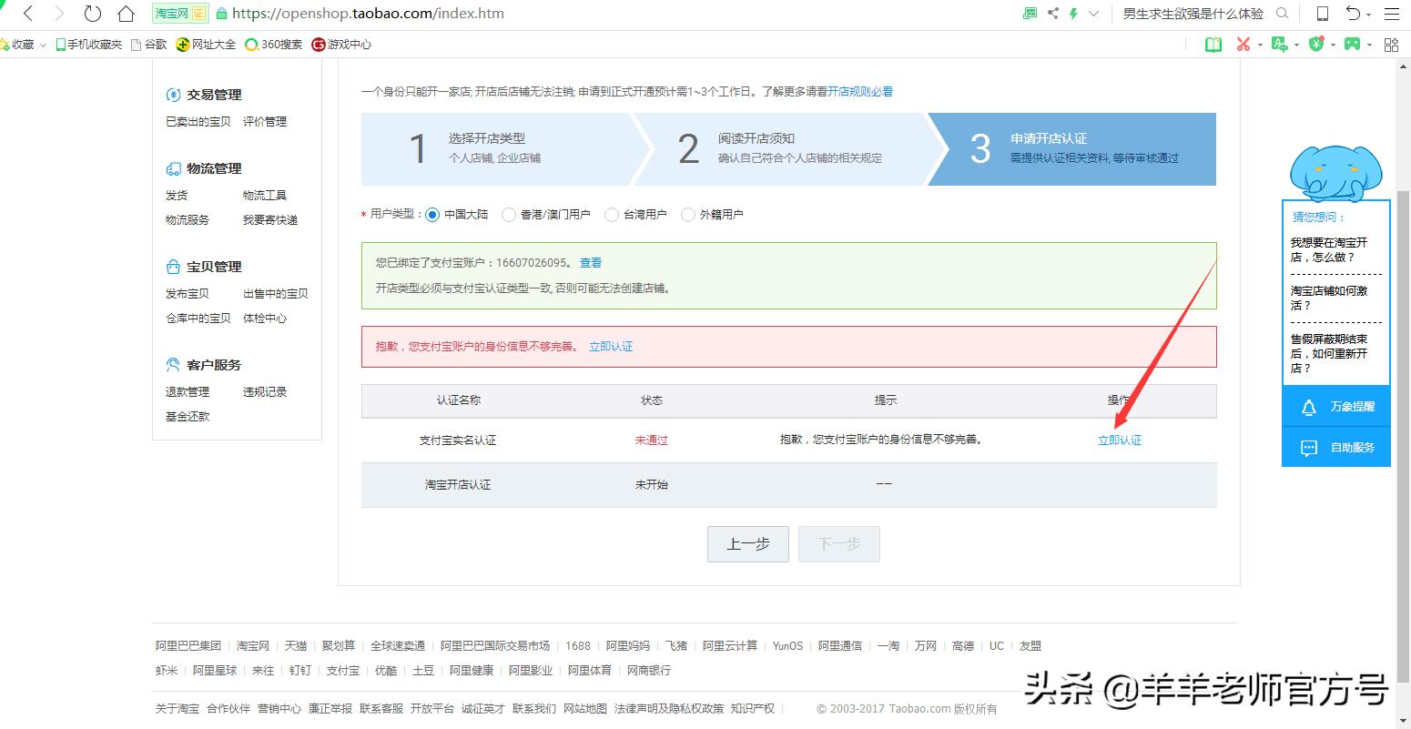This screenshot has width=1411, height=729.
Task: Open the 自助服务 chat icon
Action: [x=1335, y=447]
